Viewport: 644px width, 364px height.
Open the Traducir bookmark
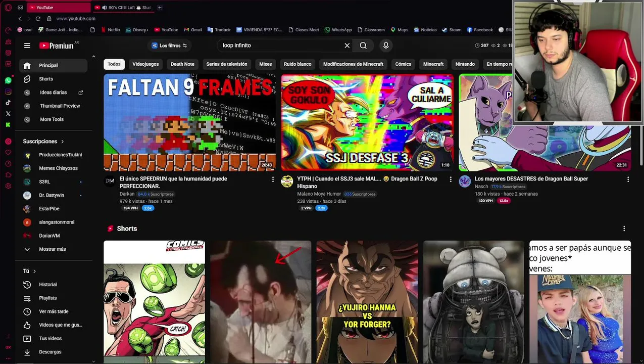(219, 30)
